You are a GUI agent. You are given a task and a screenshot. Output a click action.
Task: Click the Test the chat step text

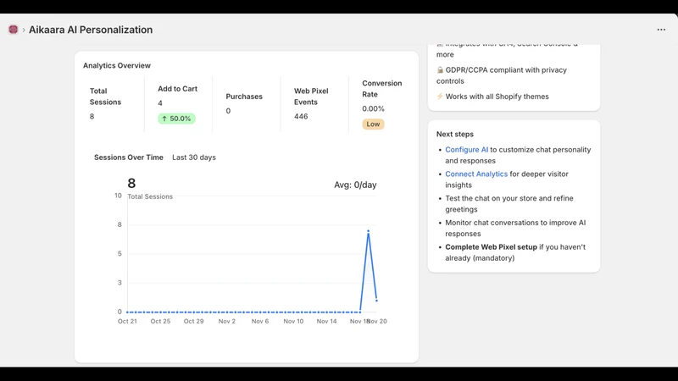tap(509, 204)
